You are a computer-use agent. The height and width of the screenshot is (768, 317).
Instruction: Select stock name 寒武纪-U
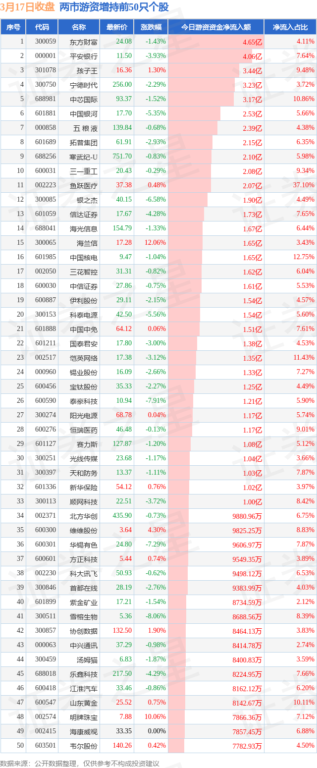pyautogui.click(x=84, y=157)
